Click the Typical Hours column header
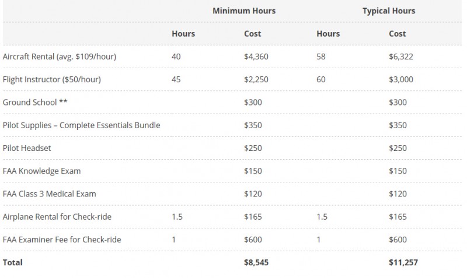Image resolution: width=467 pixels, height=278 pixels. 389,11
